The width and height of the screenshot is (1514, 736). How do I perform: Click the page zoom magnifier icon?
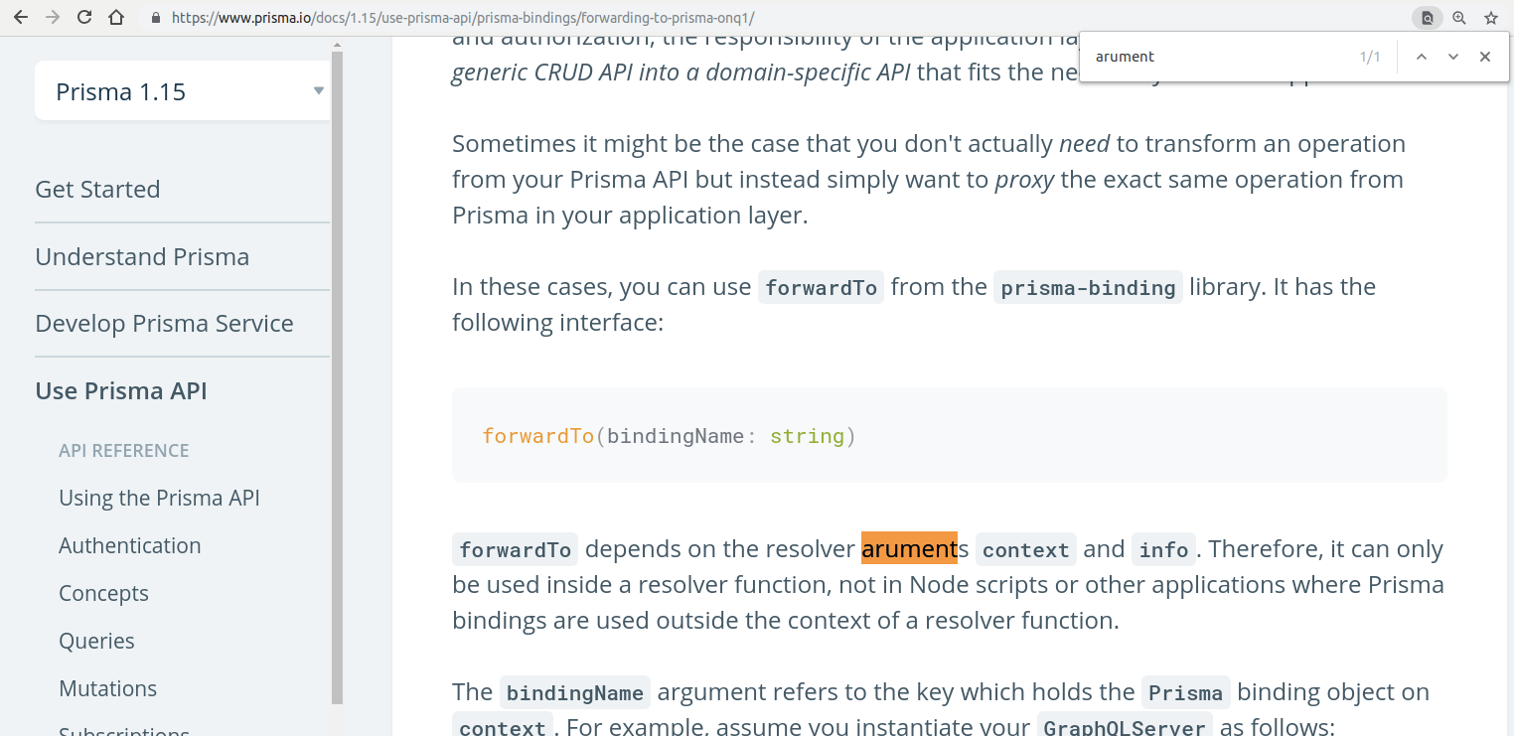click(1458, 17)
